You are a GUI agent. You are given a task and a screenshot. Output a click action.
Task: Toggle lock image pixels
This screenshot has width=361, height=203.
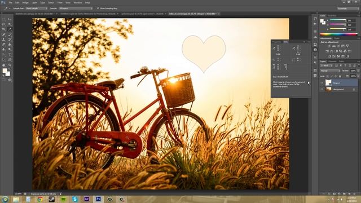coord(331,76)
